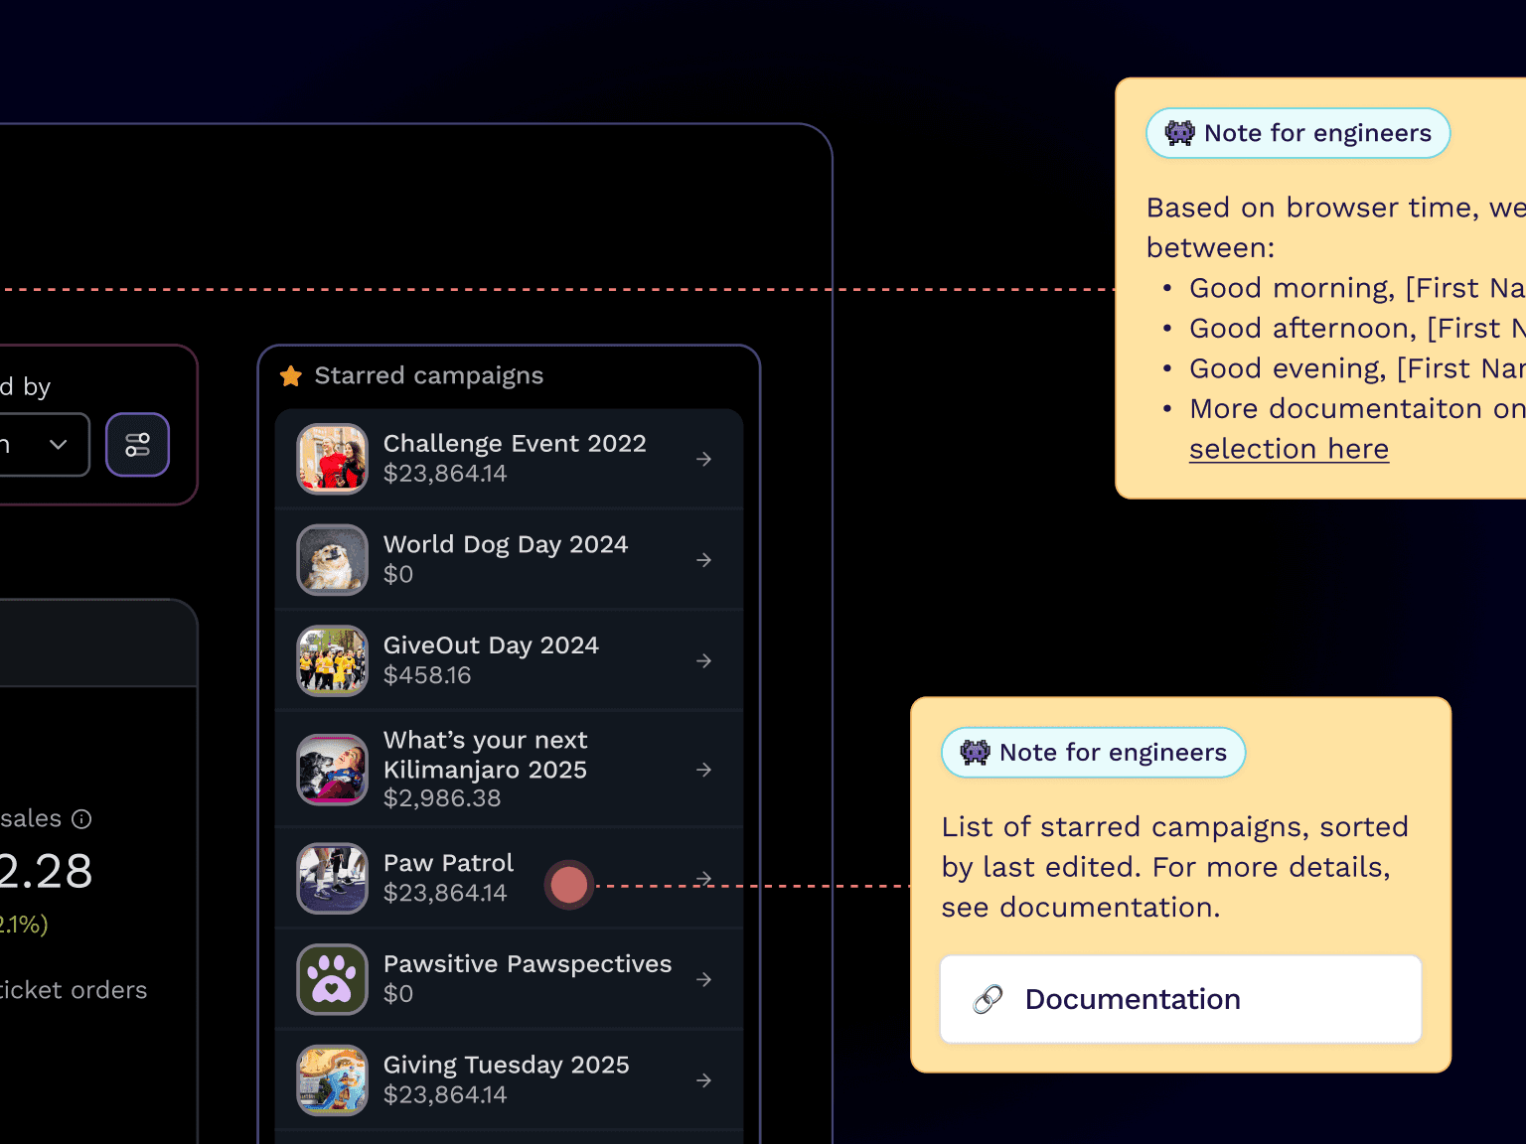Screen dimensions: 1526x1144
Task: Open the arrow next to GiveOut Day 2024
Action: pyautogui.click(x=703, y=660)
